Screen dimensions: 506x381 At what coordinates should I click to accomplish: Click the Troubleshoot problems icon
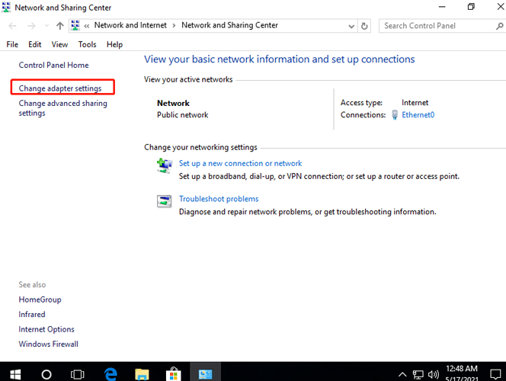165,201
